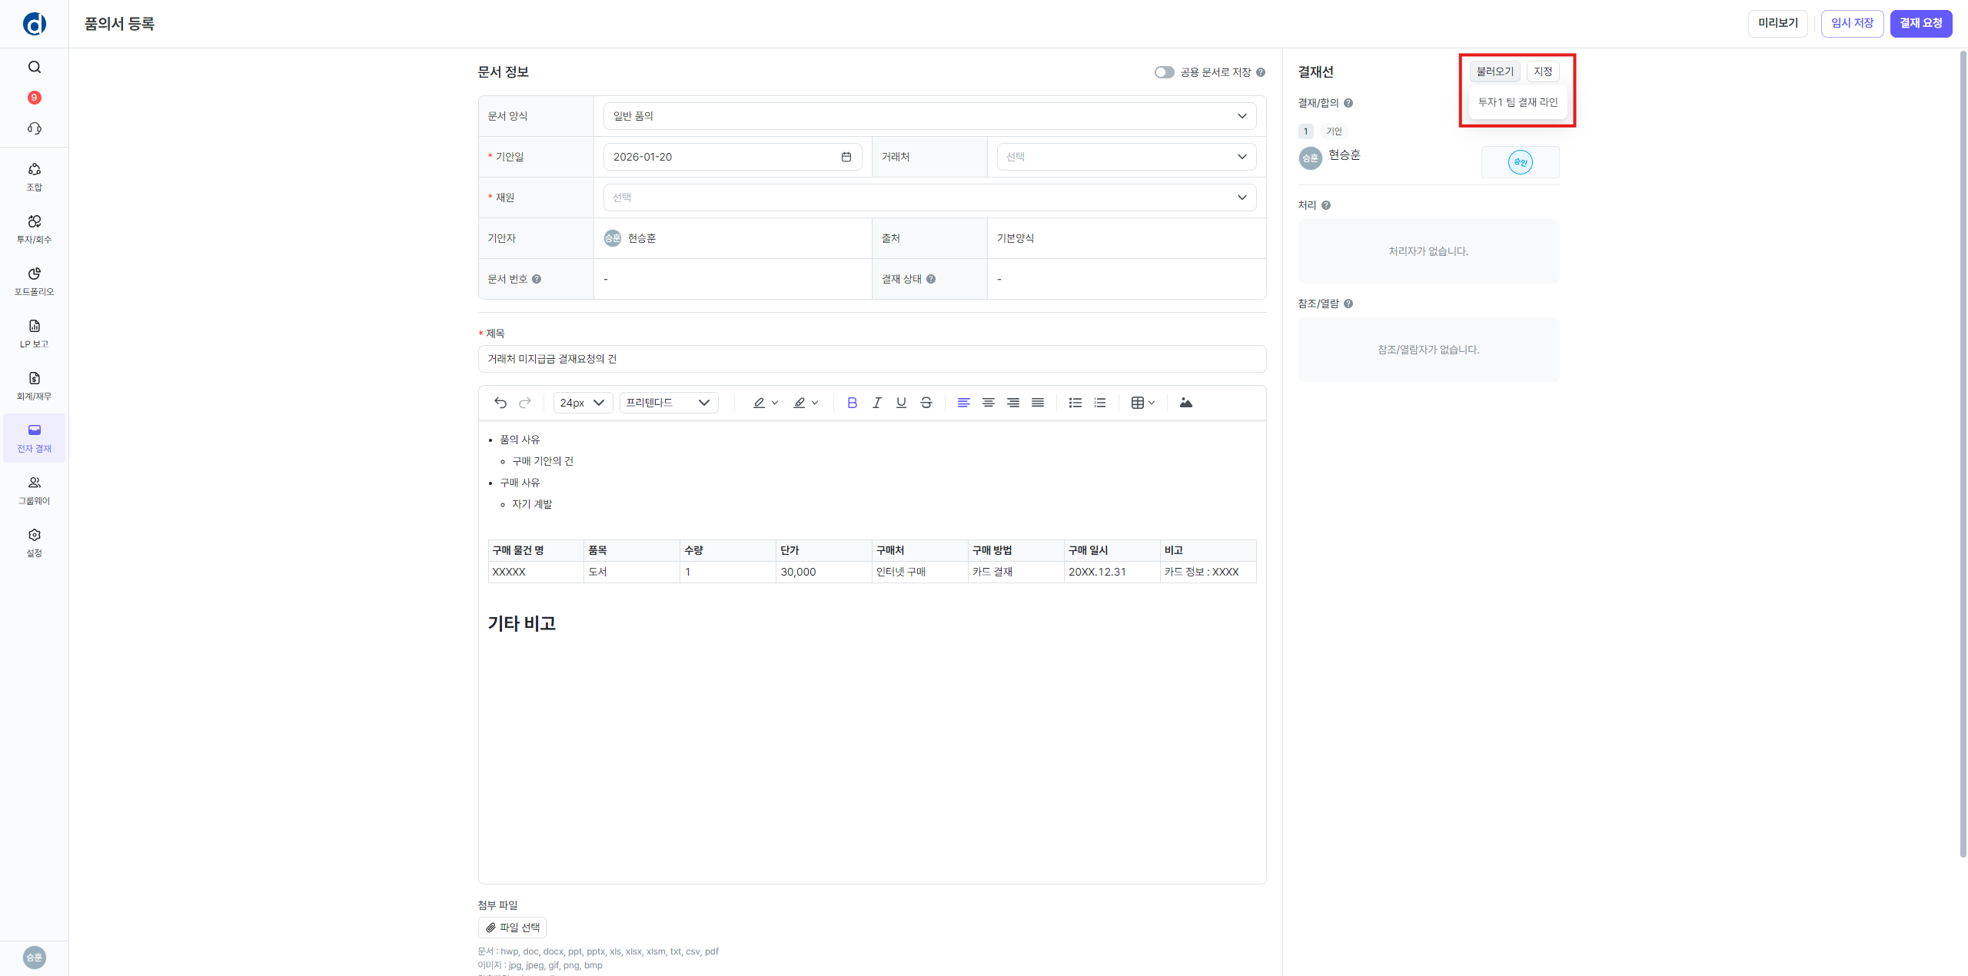Center align text in the editor

[x=988, y=403]
